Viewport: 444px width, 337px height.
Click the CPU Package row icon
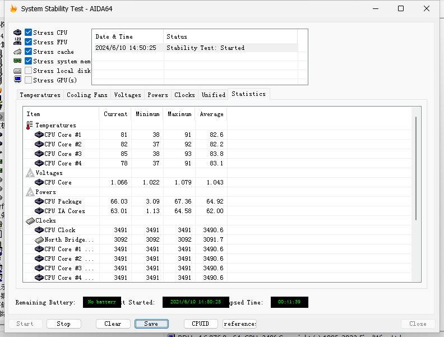pyautogui.click(x=39, y=201)
